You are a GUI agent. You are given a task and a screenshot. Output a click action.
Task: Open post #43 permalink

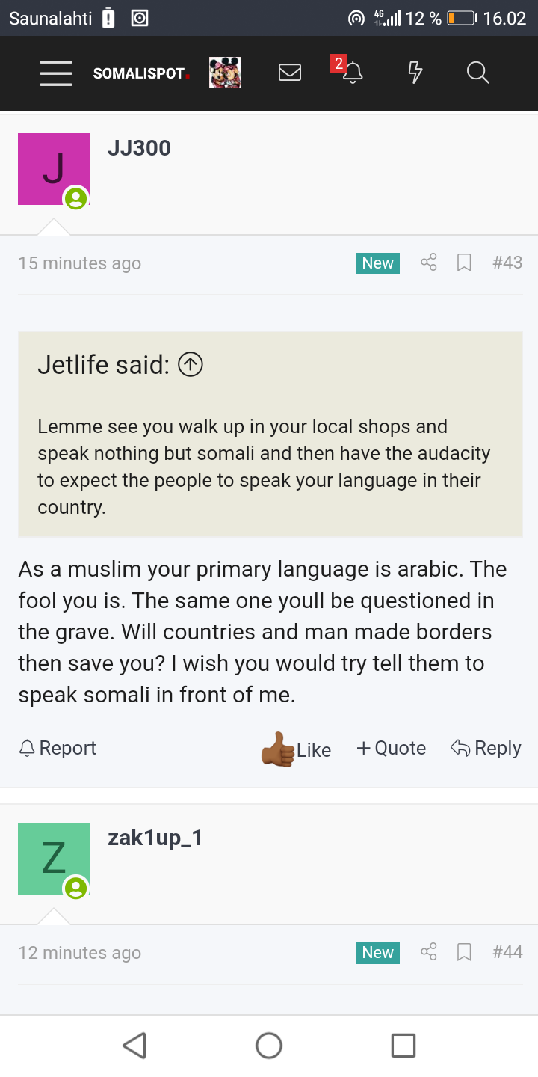[507, 263]
